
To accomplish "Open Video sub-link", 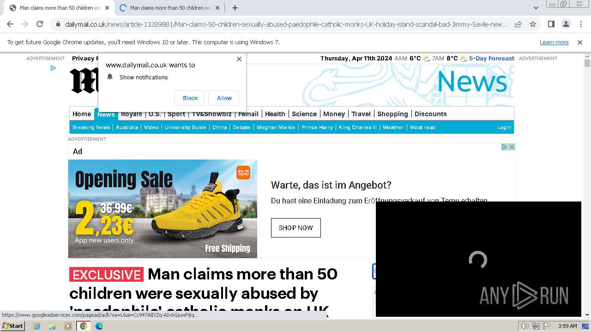I will click(151, 127).
